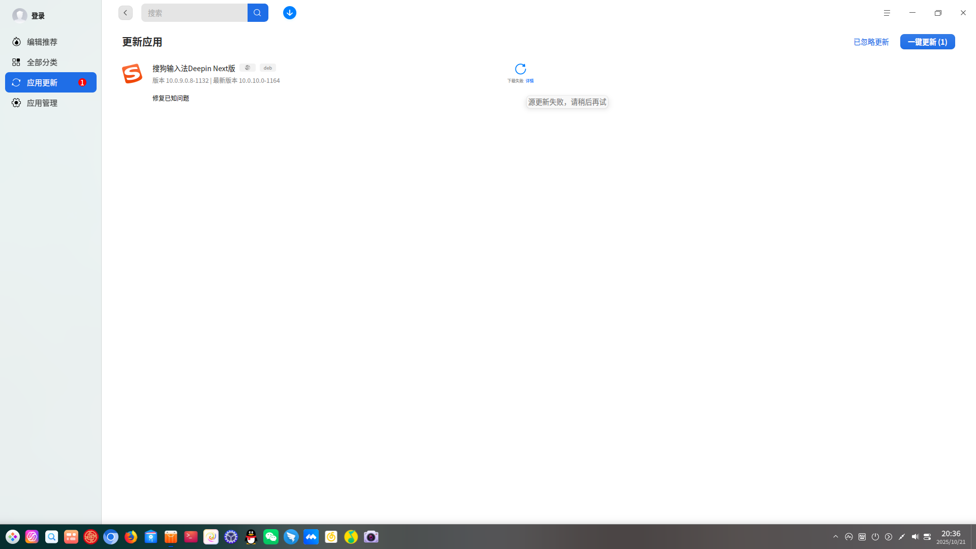Open WeChat from the taskbar
976x549 pixels.
pyautogui.click(x=271, y=537)
